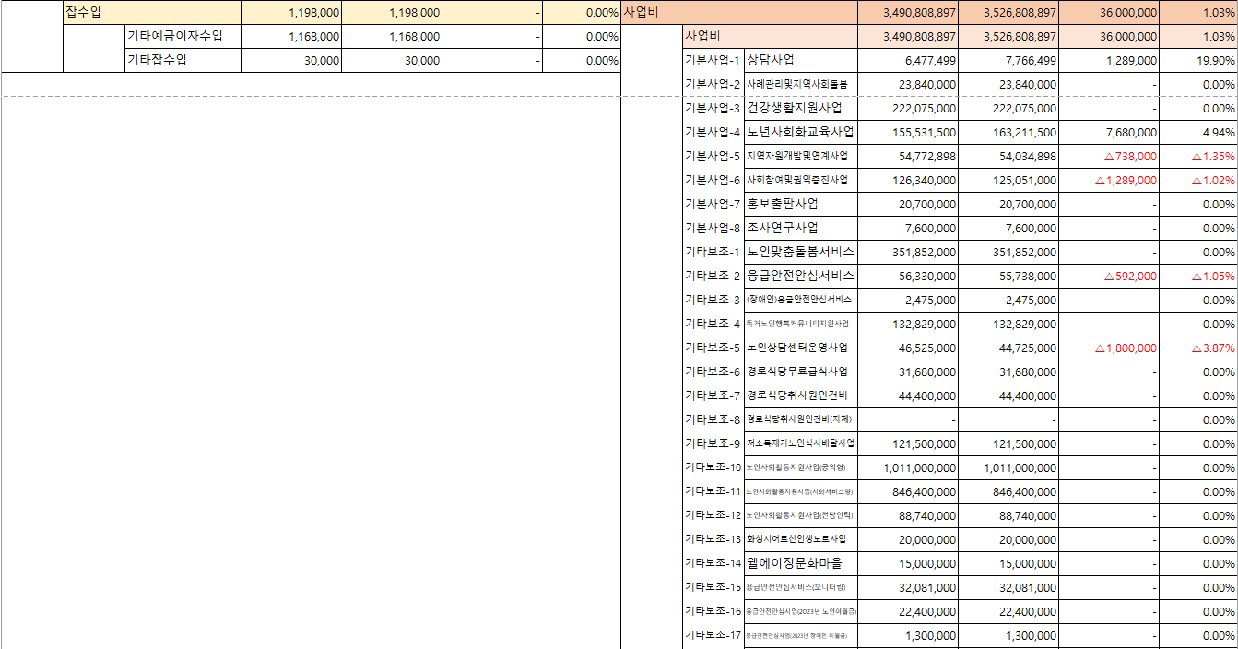This screenshot has height=649, width=1238.
Task: Select the 노인맞춤돌봄서비스 cell
Action: (x=799, y=252)
